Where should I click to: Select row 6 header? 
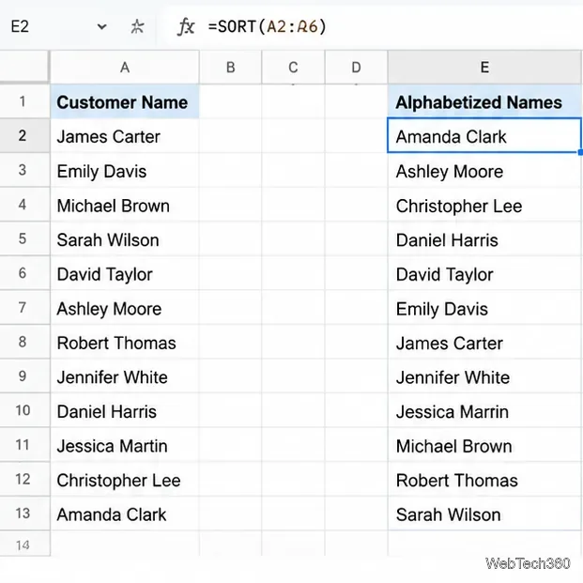pos(24,273)
